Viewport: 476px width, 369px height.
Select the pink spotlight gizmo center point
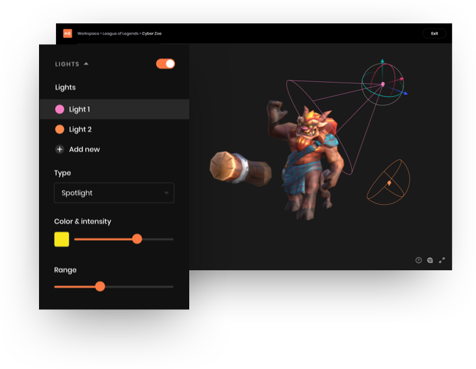coord(383,84)
